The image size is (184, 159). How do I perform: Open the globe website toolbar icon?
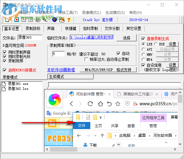54,20
